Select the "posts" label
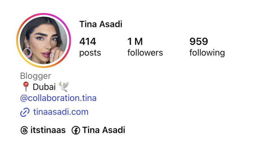The height and width of the screenshot is (143, 266). [90, 53]
